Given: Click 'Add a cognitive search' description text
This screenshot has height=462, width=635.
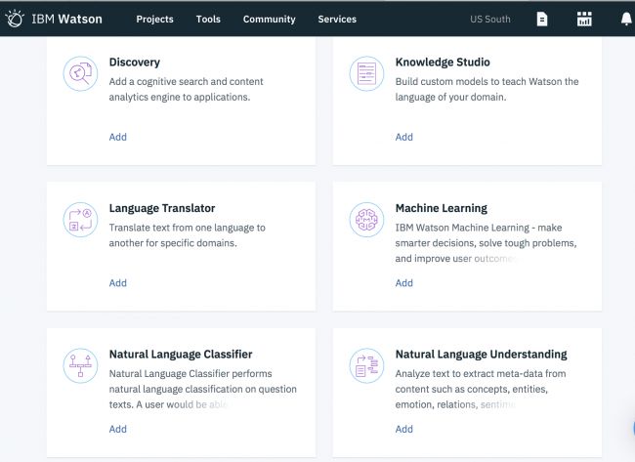Looking at the screenshot, I should click(x=186, y=89).
